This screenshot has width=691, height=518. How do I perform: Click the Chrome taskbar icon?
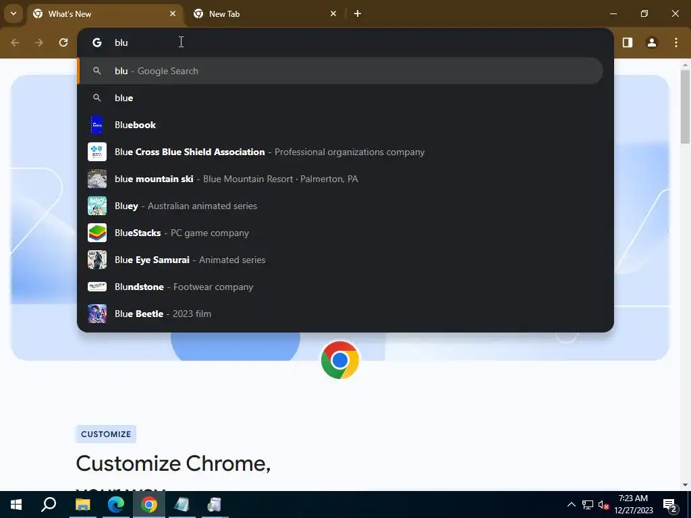(x=149, y=505)
